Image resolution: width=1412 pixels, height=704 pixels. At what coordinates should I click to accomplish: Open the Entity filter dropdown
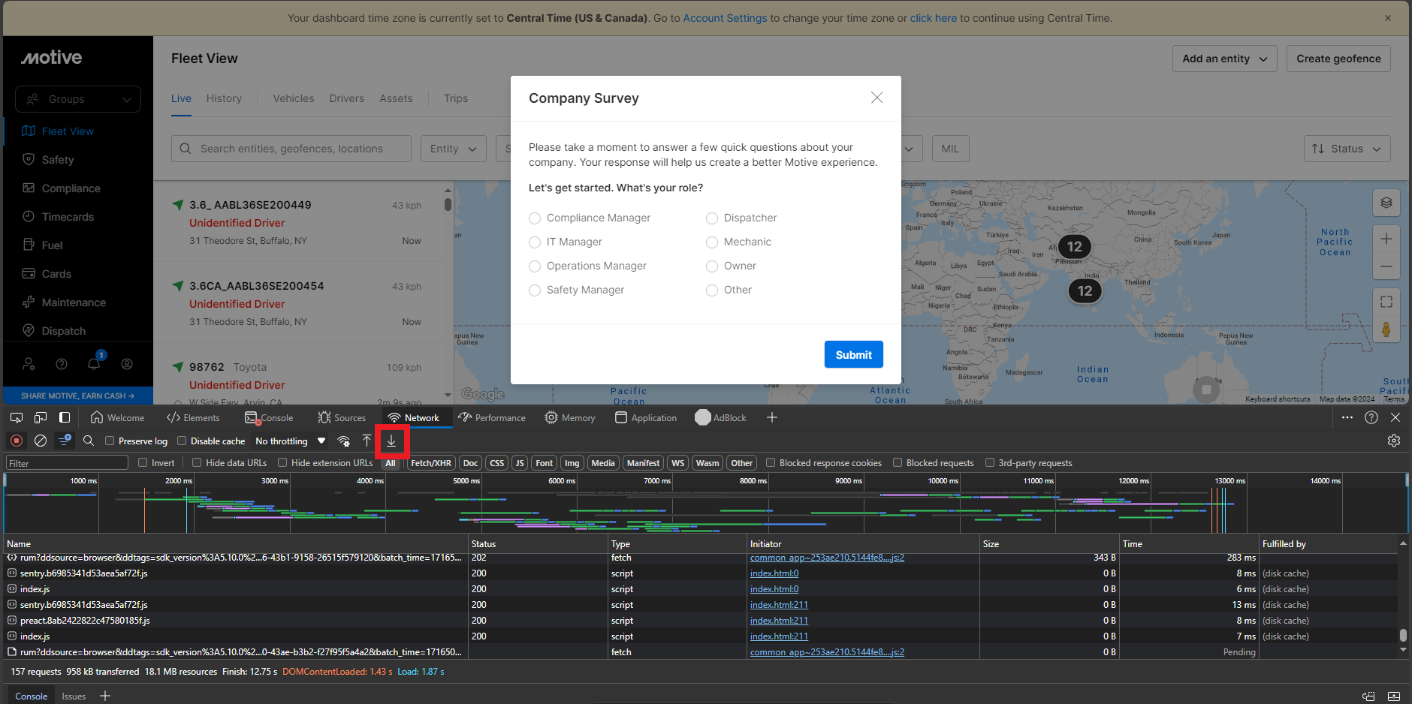click(x=454, y=149)
